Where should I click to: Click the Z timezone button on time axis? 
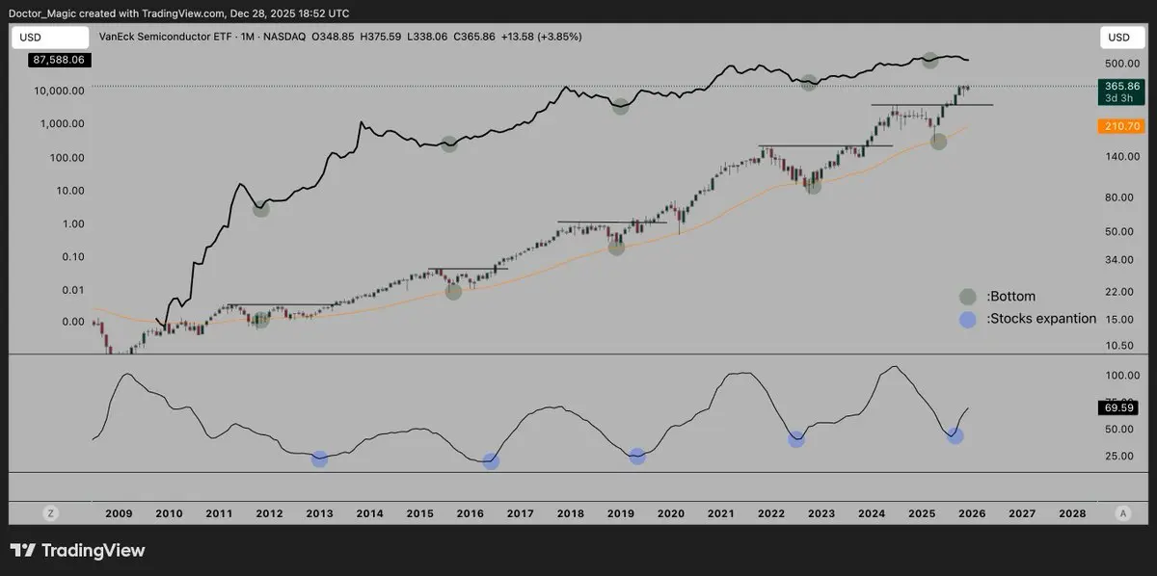51,514
